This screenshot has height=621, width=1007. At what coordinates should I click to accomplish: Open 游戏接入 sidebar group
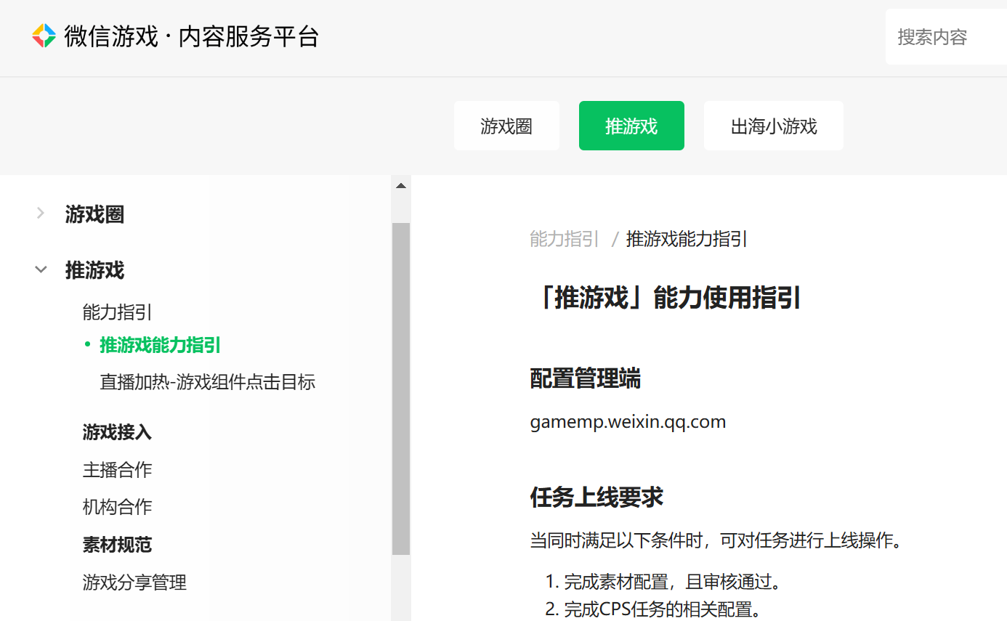click(118, 433)
